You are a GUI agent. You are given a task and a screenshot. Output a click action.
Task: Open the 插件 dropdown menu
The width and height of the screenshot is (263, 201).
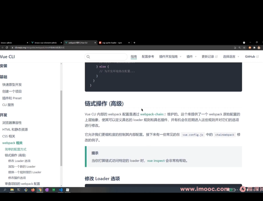click(x=190, y=57)
